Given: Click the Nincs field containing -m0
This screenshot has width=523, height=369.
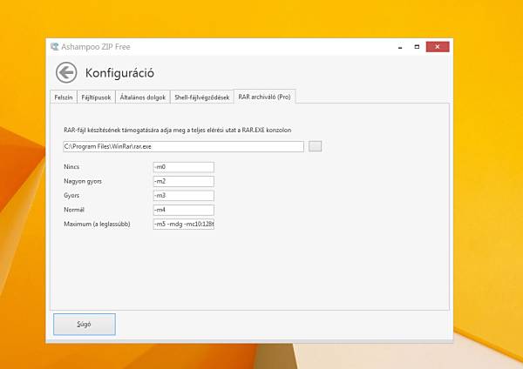Looking at the screenshot, I should click(183, 167).
